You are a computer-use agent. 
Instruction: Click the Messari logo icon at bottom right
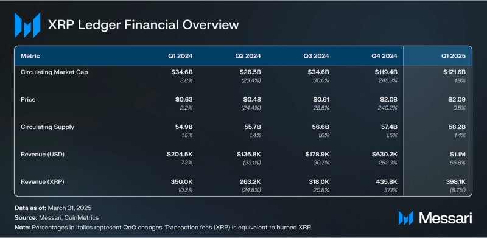click(406, 218)
